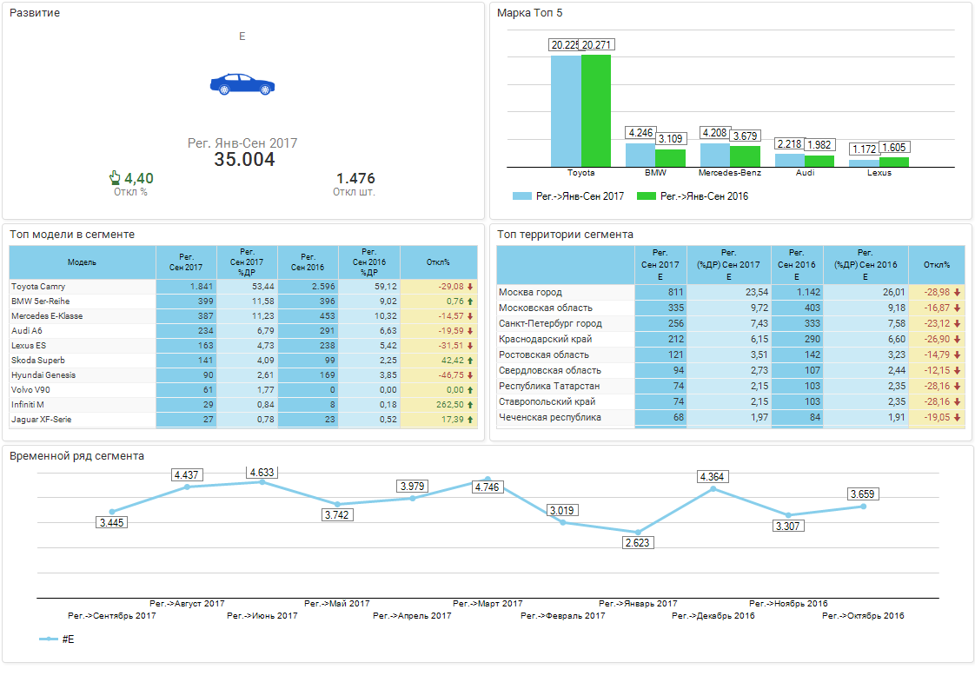Image resolution: width=975 pixels, height=689 pixels.
Task: Click the light blue Рег.->Янв-Сен 2017 legend swatch
Action: pyautogui.click(x=521, y=195)
